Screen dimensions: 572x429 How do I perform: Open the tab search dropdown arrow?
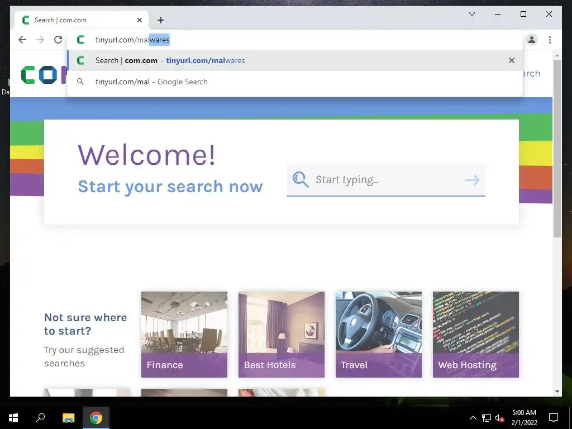pyautogui.click(x=471, y=14)
